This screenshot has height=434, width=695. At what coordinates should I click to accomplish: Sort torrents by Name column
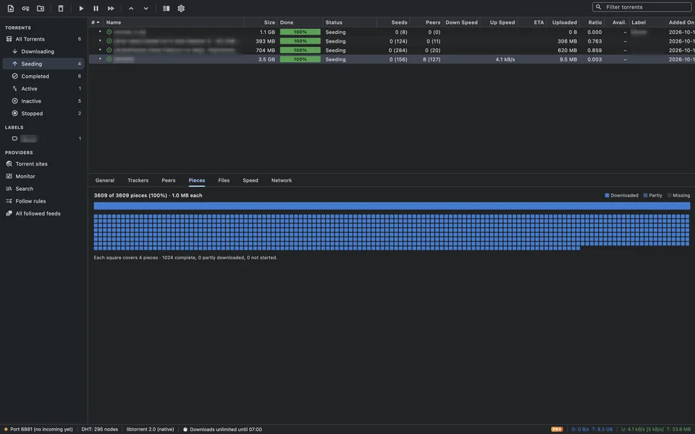tap(174, 22)
